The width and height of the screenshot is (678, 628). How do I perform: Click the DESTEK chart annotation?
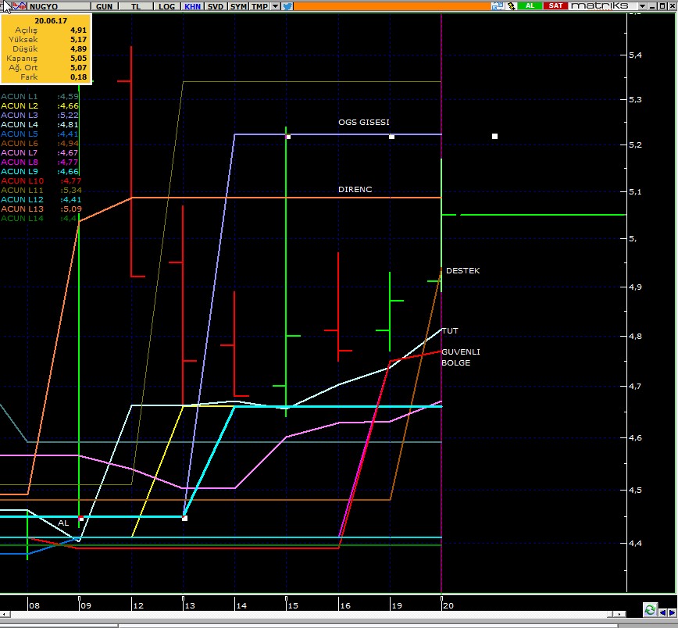[462, 271]
